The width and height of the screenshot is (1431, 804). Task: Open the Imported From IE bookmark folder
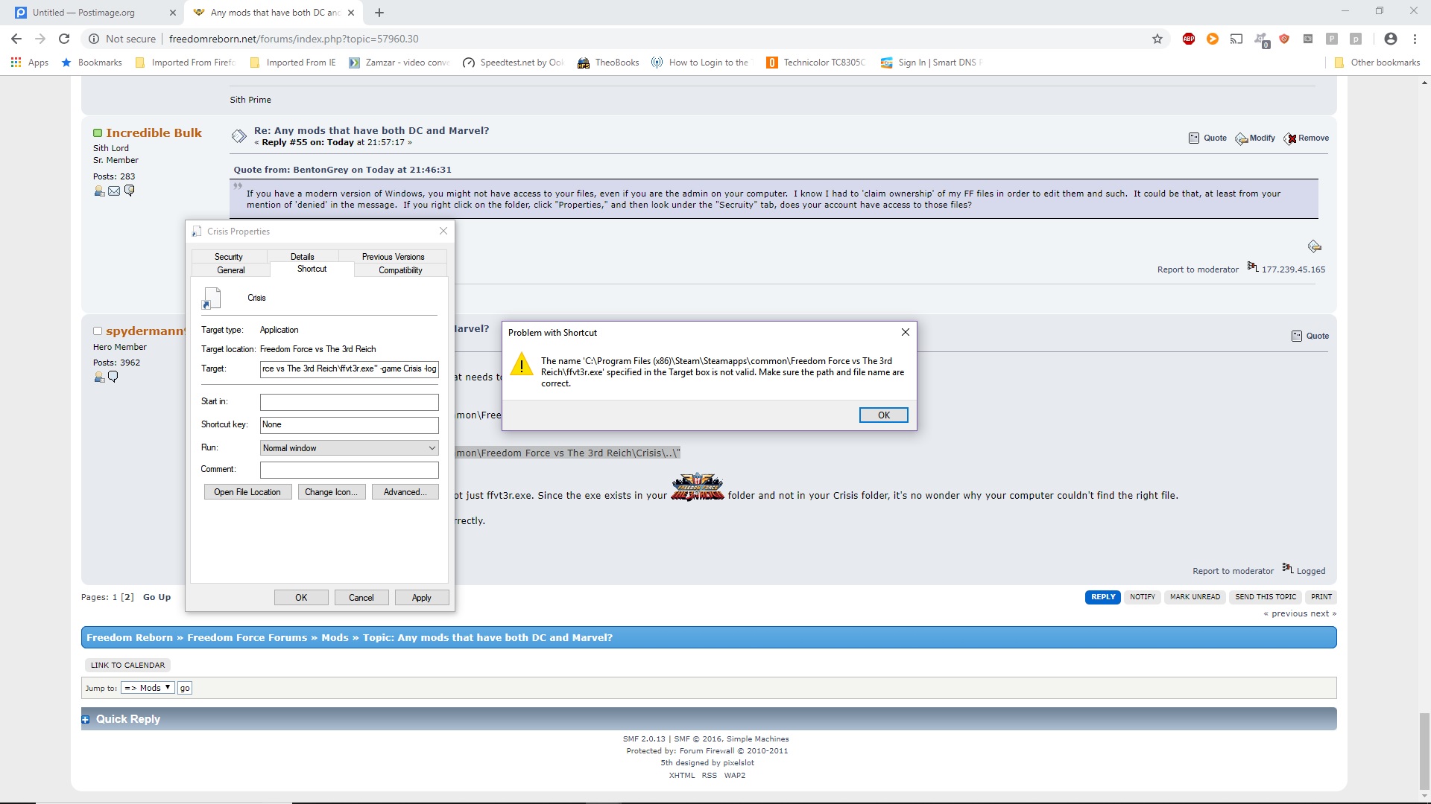[293, 63]
